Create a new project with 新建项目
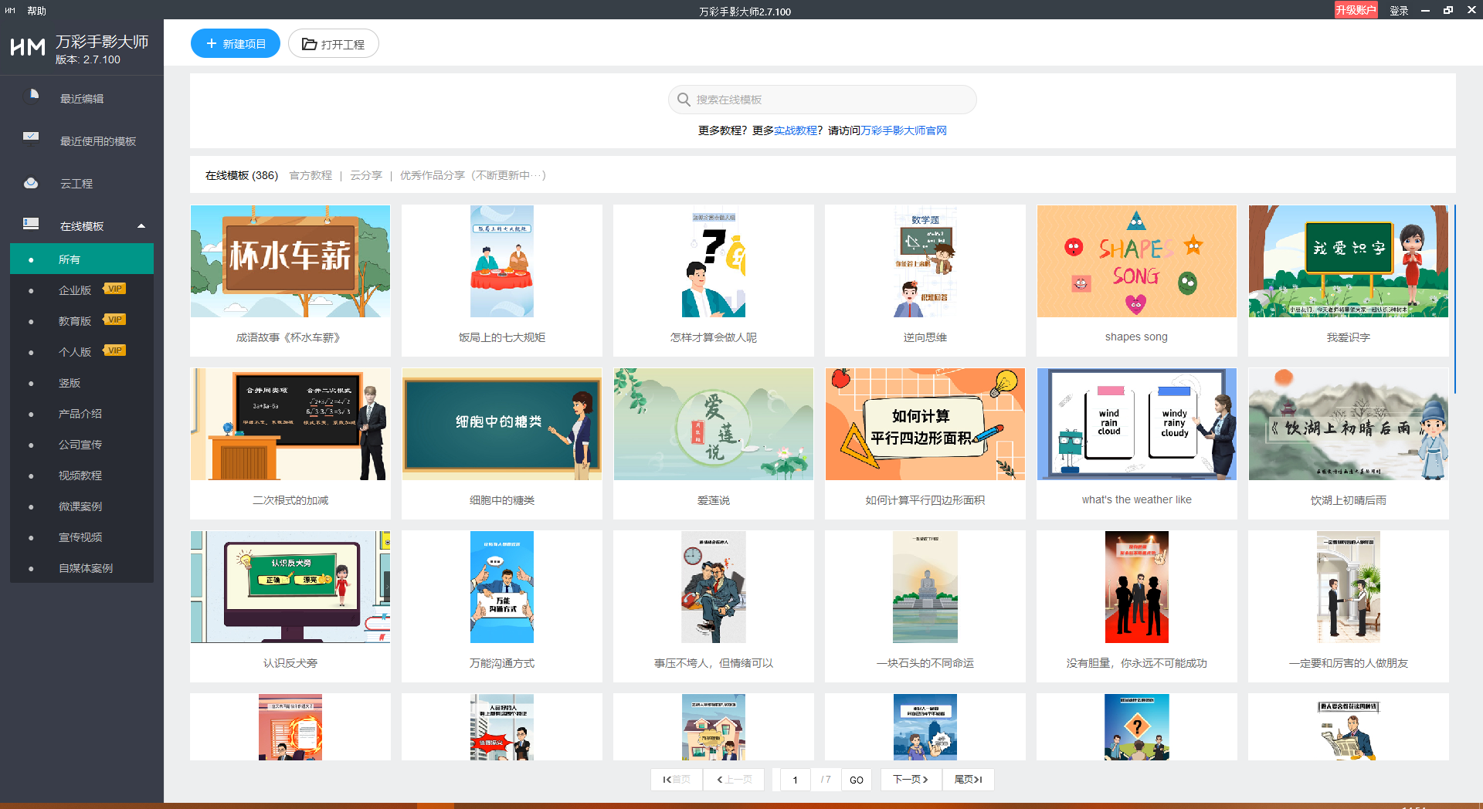This screenshot has height=809, width=1483. (x=236, y=44)
